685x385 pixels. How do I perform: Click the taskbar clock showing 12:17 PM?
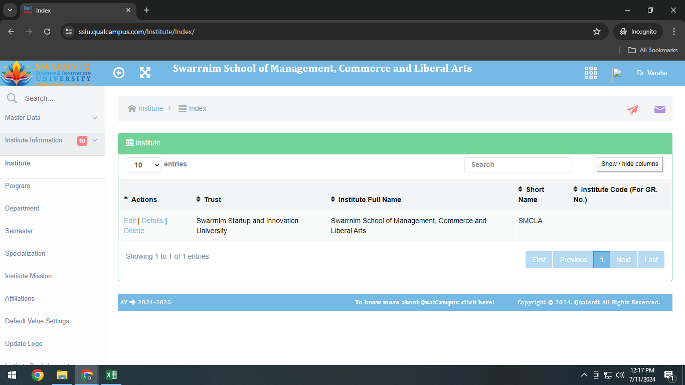pyautogui.click(x=642, y=375)
